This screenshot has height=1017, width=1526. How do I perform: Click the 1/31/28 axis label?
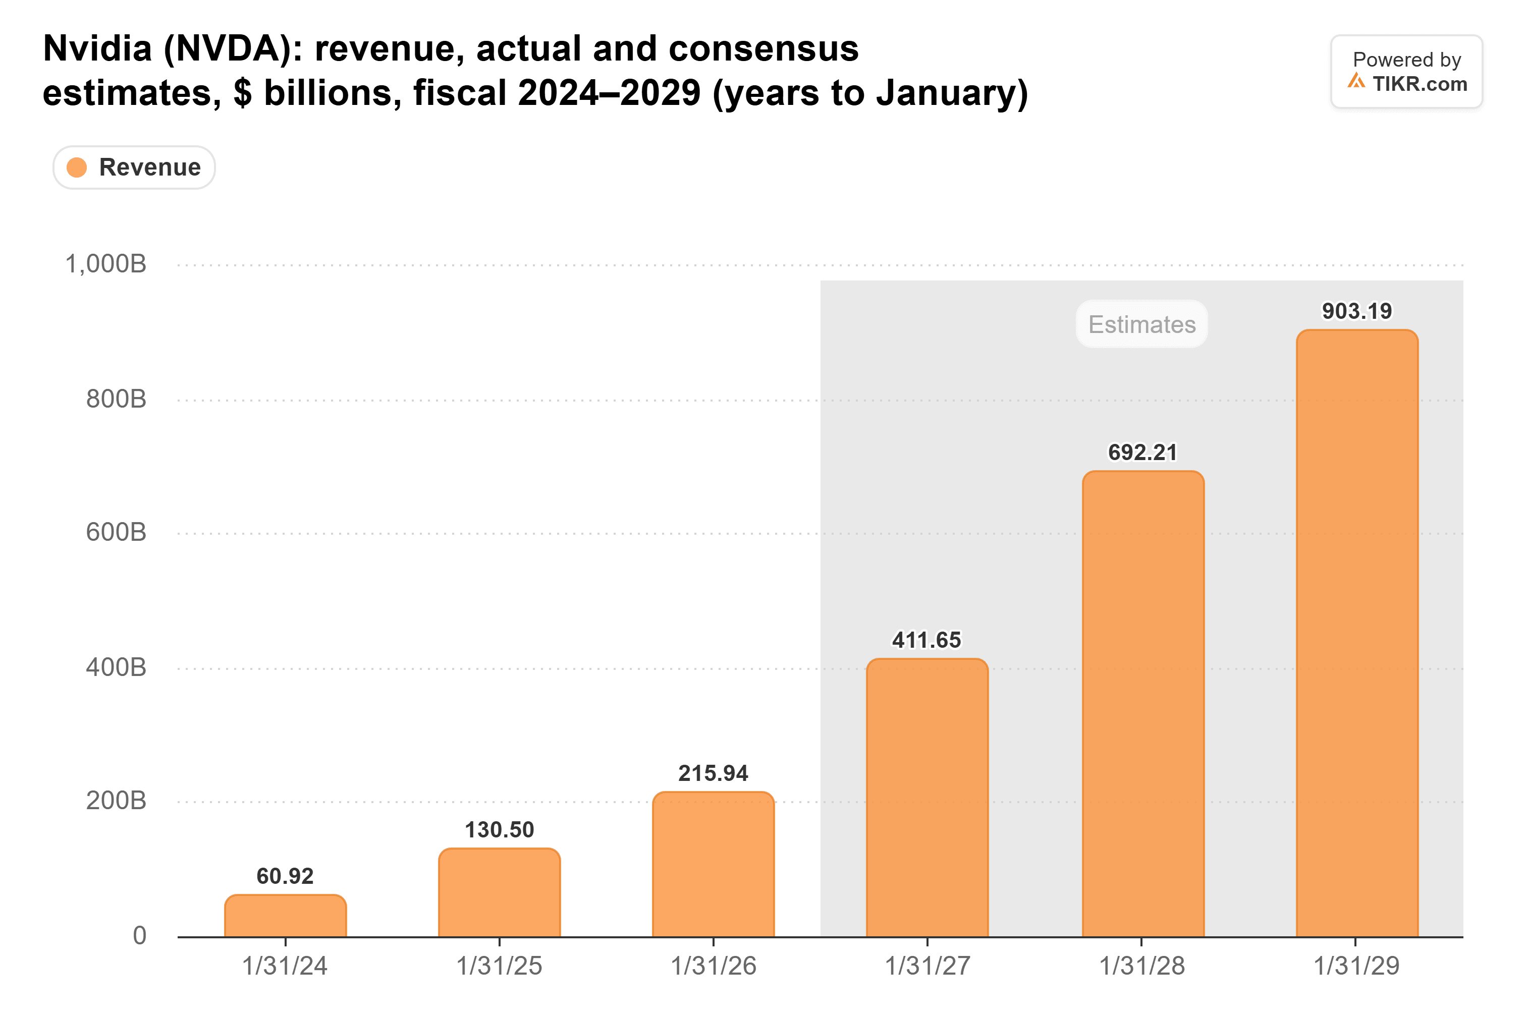1142,967
